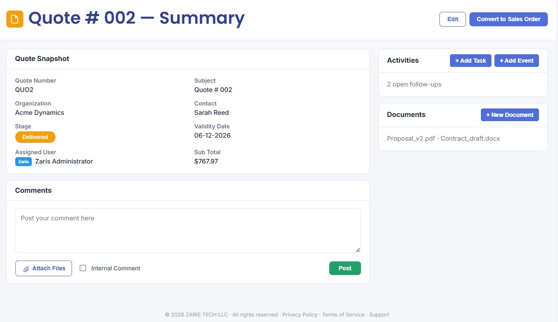Viewport: 558px width, 322px height.
Task: Focus the comment text area
Action: click(x=188, y=230)
